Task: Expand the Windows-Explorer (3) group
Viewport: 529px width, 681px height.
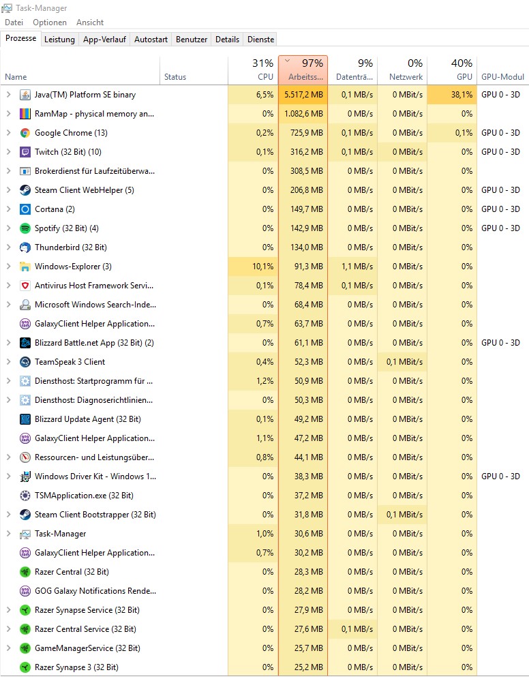Action: pos(8,267)
